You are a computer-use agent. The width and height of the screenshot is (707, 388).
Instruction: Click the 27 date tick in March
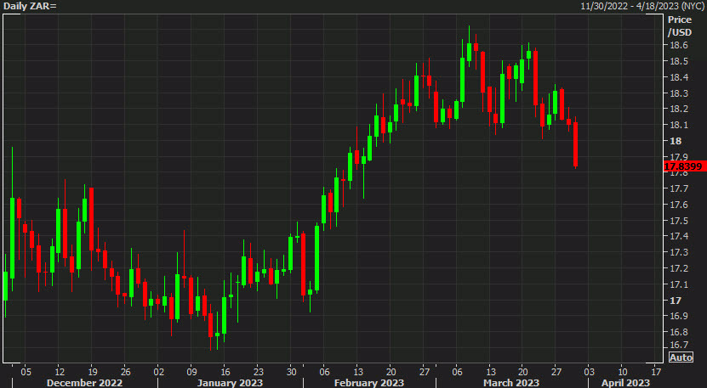pos(556,372)
